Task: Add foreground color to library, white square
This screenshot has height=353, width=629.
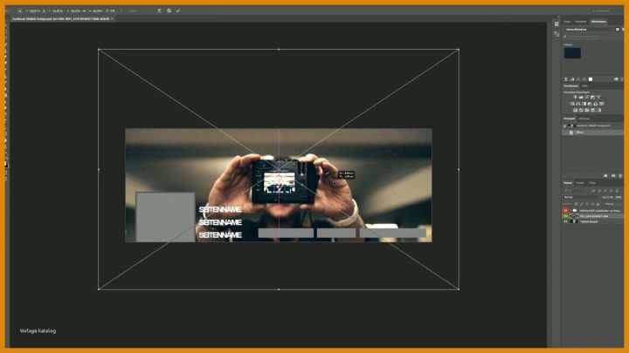Action: coord(591,79)
